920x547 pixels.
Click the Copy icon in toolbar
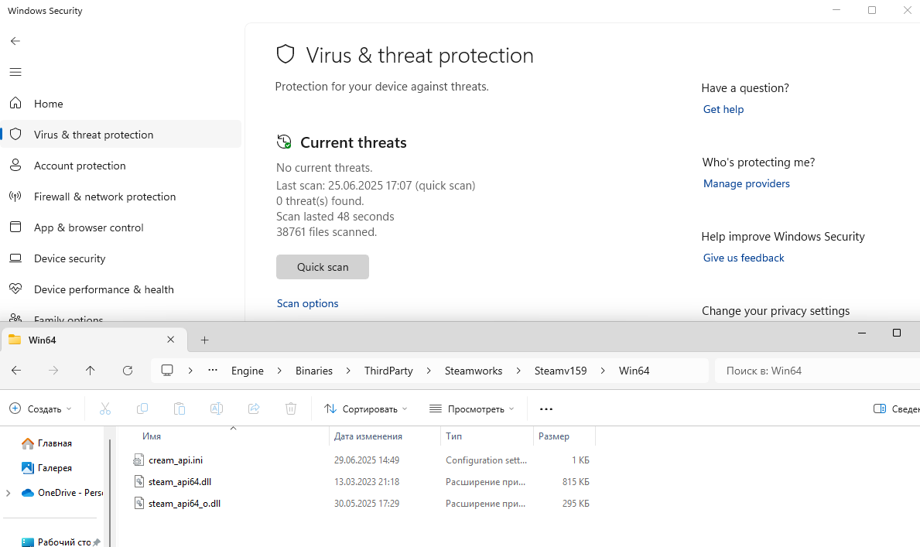pos(142,409)
